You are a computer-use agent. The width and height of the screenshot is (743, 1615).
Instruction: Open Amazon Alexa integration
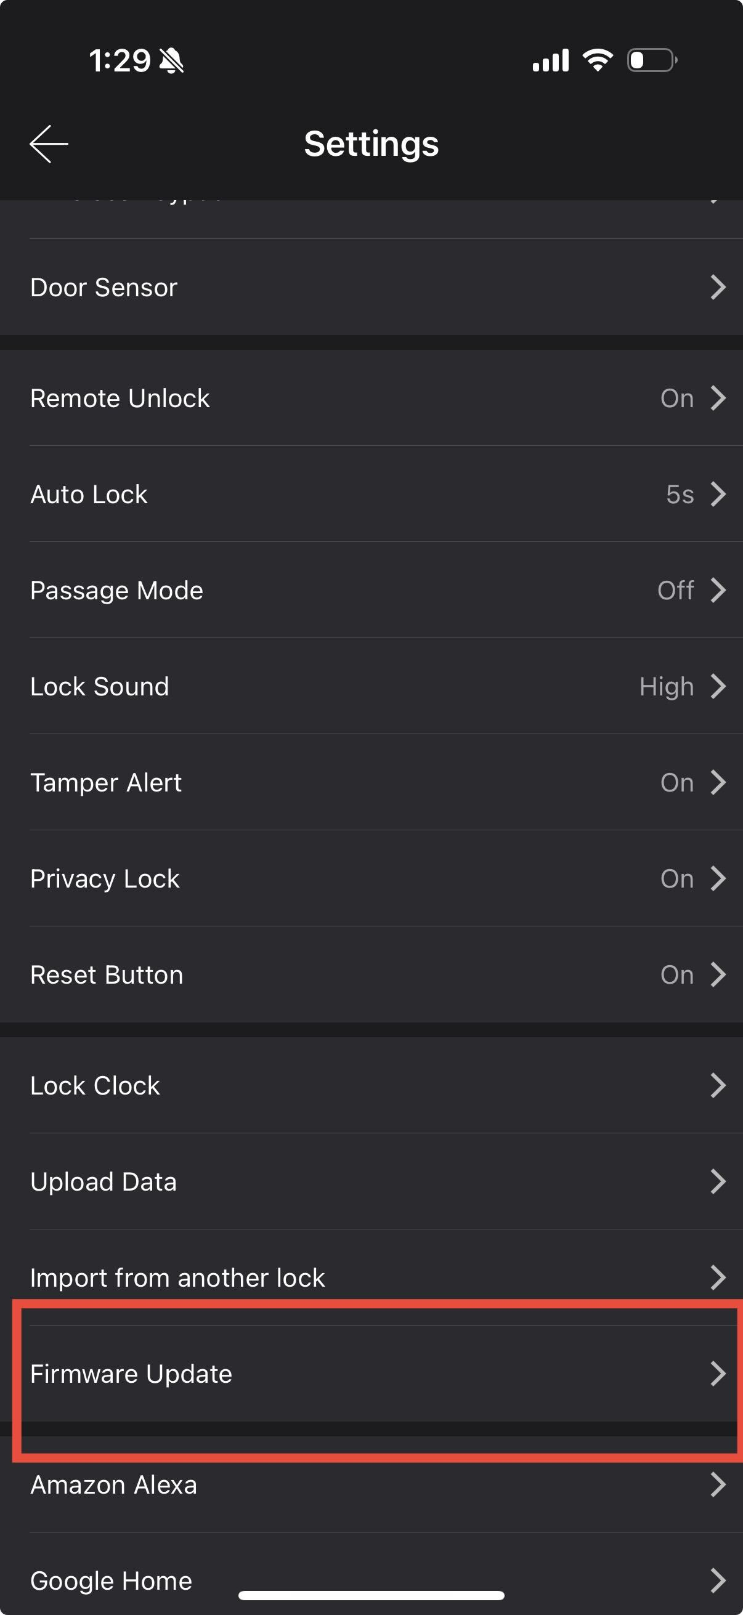tap(371, 1485)
